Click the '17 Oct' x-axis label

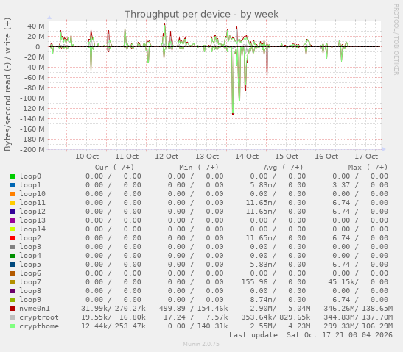point(366,156)
